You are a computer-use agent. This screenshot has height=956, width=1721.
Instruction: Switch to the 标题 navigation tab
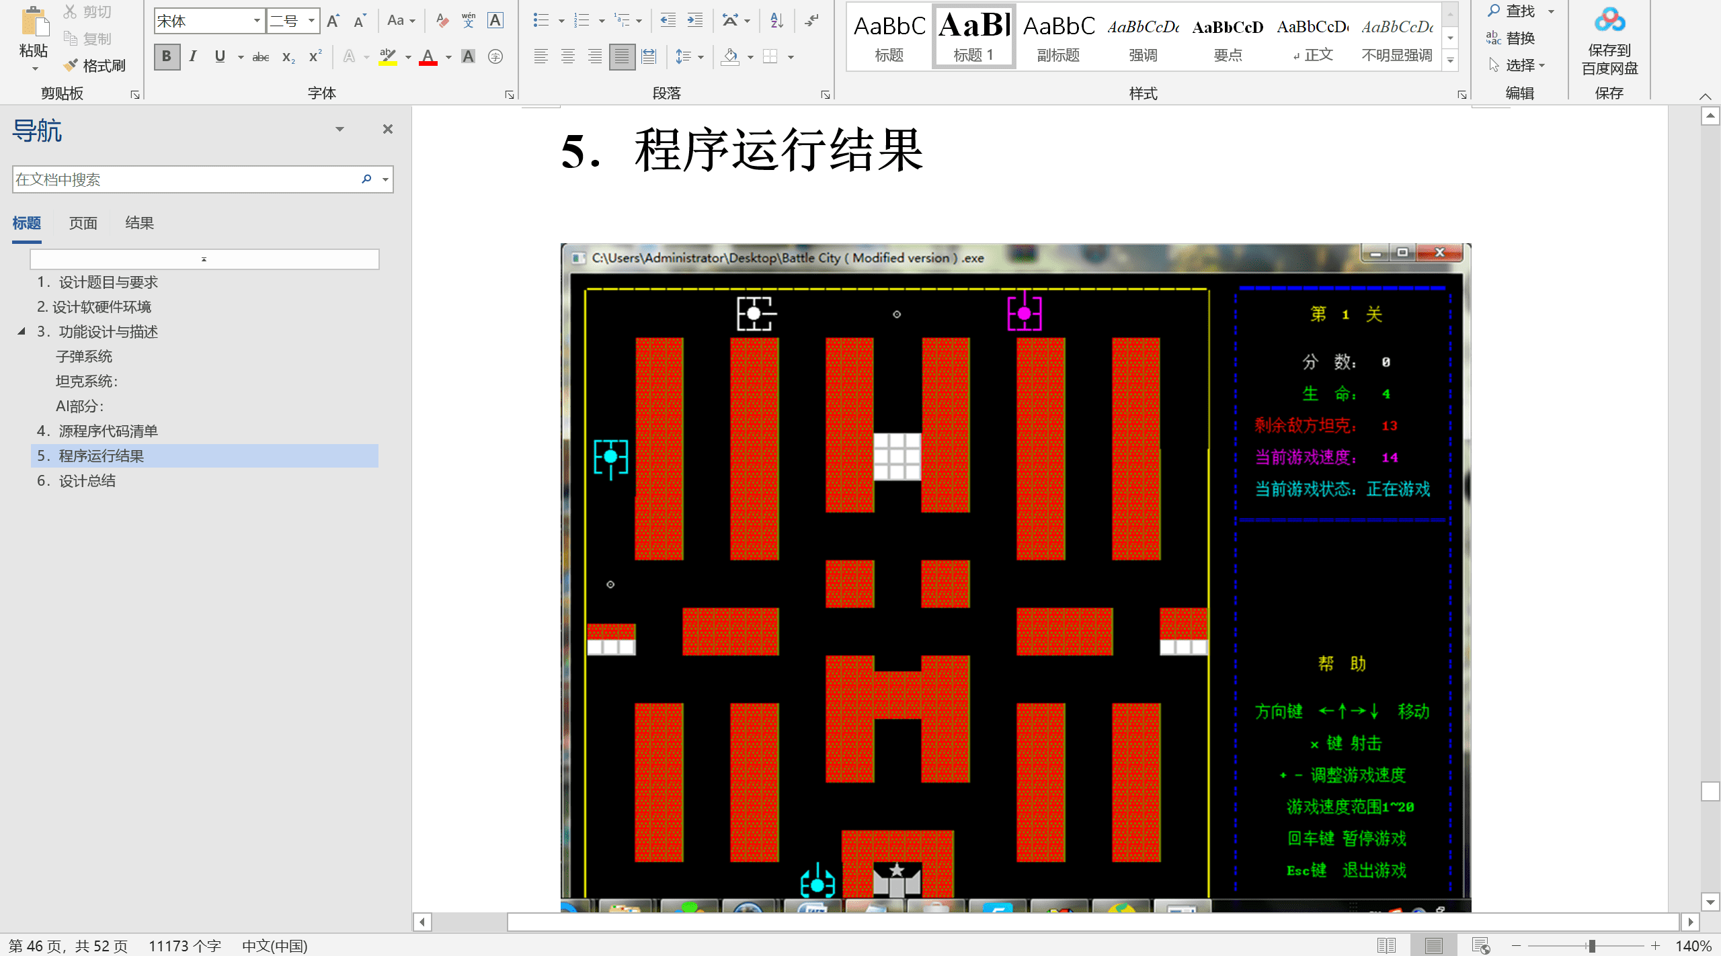tap(27, 223)
